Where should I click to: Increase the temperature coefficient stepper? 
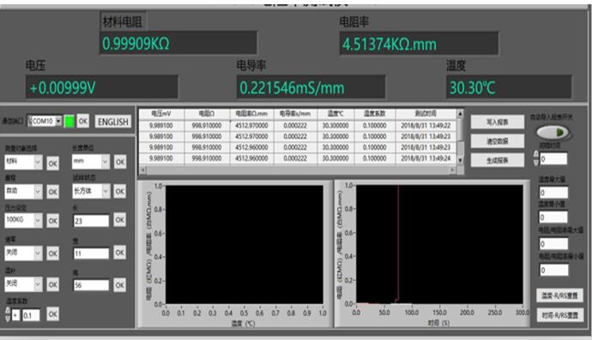tap(8, 310)
